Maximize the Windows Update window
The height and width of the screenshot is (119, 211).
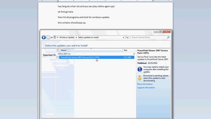(161, 32)
